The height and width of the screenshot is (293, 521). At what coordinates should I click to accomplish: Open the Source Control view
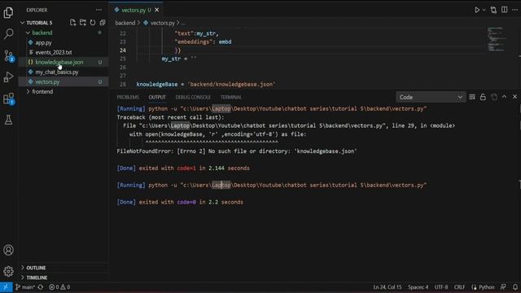coord(8,55)
